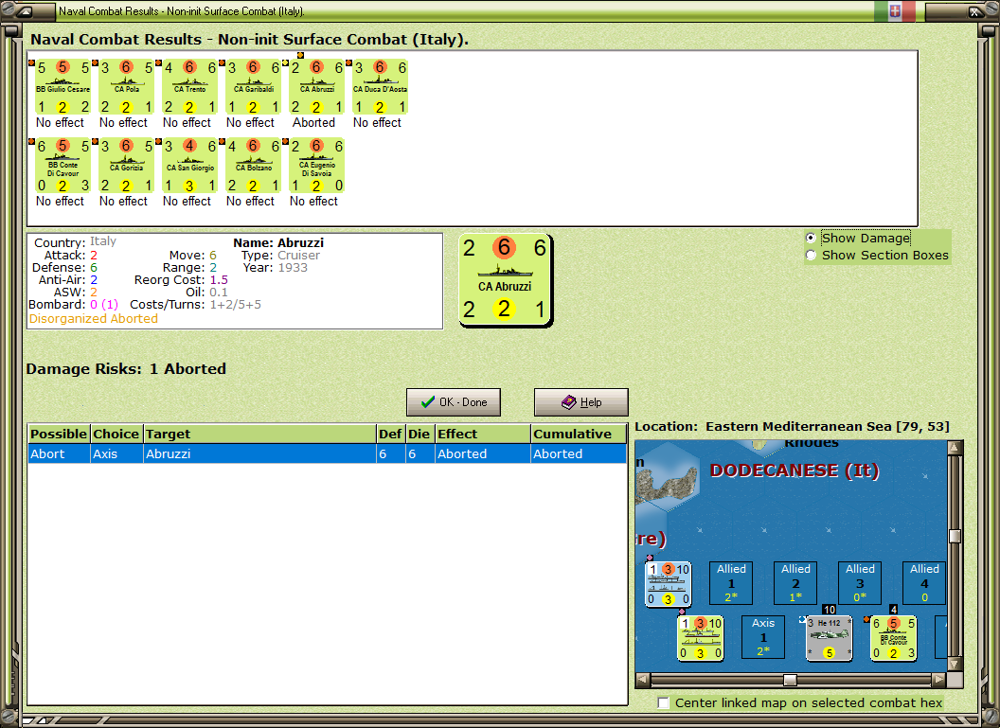This screenshot has height=728, width=1000.
Task: Tick Center linked map on selected combat hex
Action: coord(663,702)
